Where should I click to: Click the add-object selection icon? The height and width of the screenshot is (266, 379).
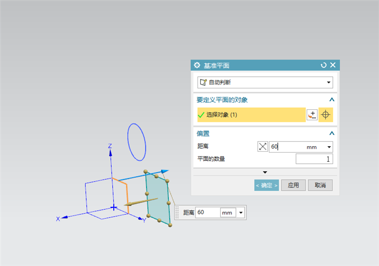[x=312, y=115]
